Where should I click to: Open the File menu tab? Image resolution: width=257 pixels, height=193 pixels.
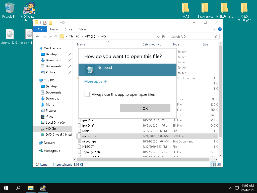40,29
